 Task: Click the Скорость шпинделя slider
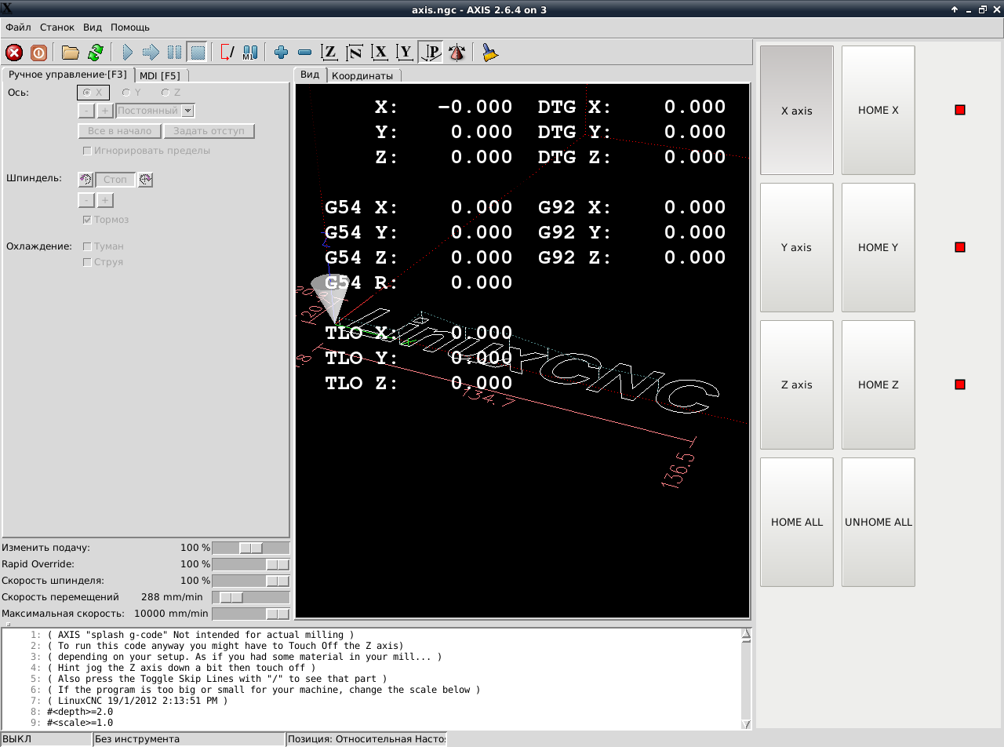251,581
